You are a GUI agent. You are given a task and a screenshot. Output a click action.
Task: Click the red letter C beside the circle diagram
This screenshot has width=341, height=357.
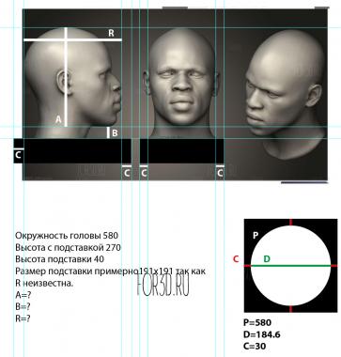(236, 259)
